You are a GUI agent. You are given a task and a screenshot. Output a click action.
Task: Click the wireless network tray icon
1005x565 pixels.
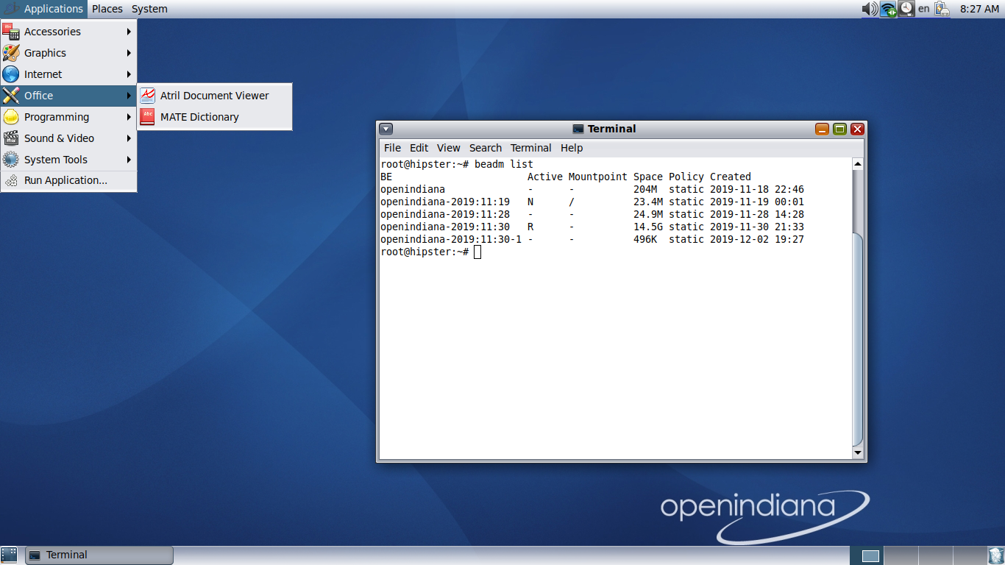pyautogui.click(x=889, y=9)
